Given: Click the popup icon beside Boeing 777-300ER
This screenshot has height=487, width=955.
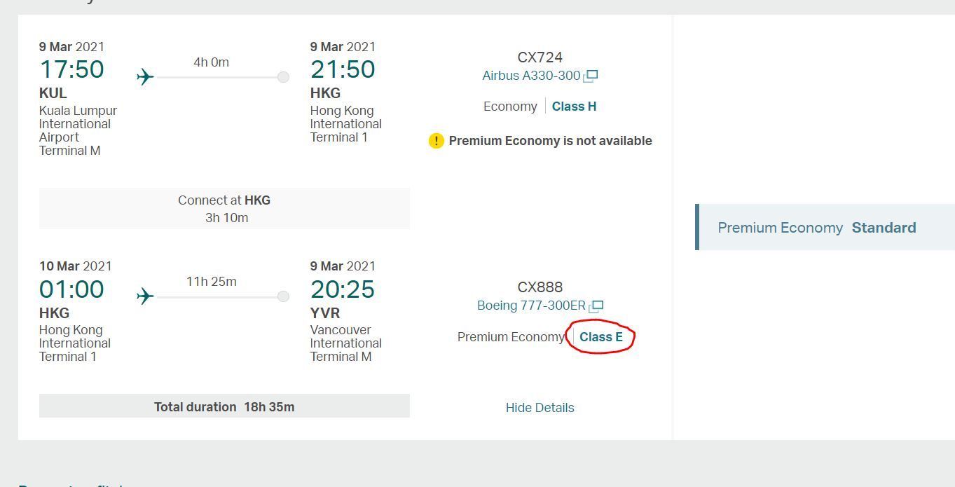Looking at the screenshot, I should (596, 306).
